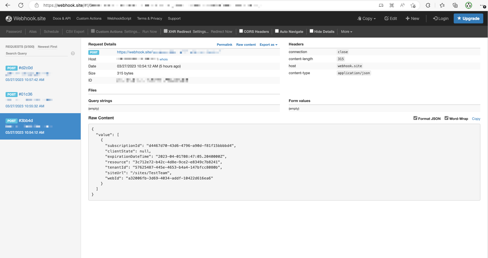Click the 'close' connection value
The width and height of the screenshot is (488, 258).
point(343,52)
